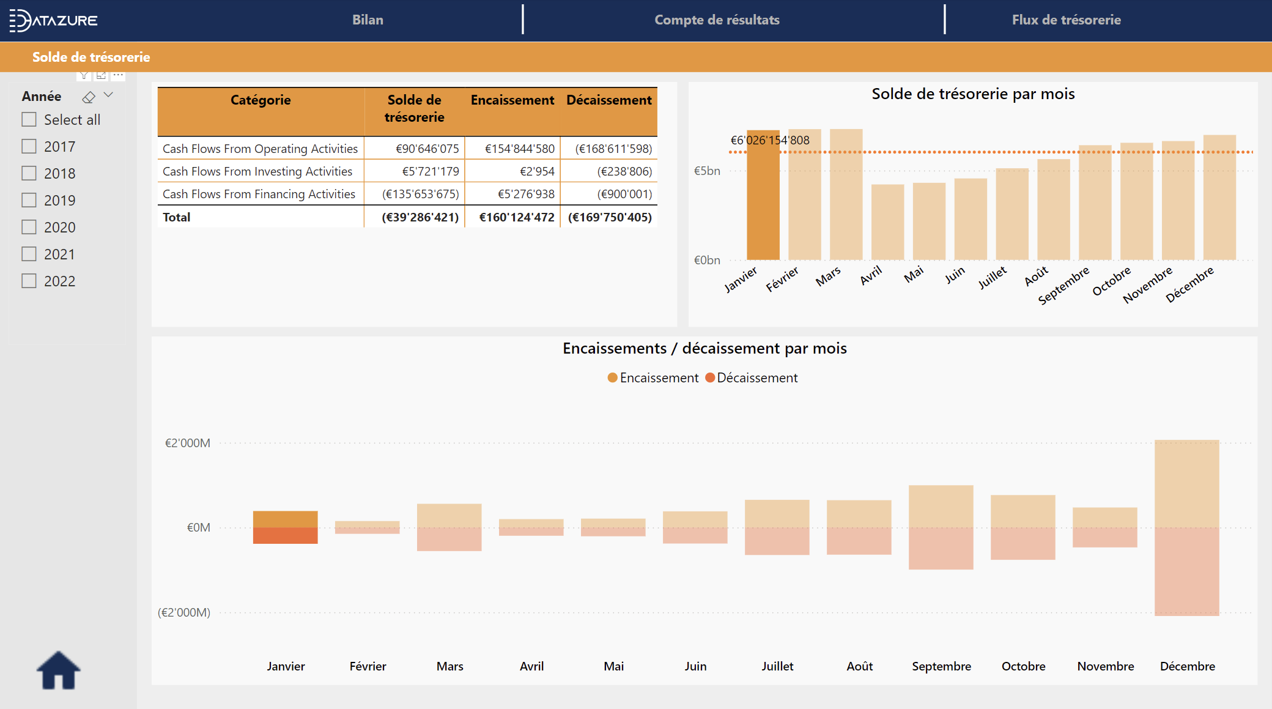Click the (€169'750'405) total value

(x=610, y=217)
